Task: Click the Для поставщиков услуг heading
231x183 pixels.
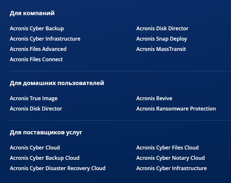Action: click(x=46, y=132)
